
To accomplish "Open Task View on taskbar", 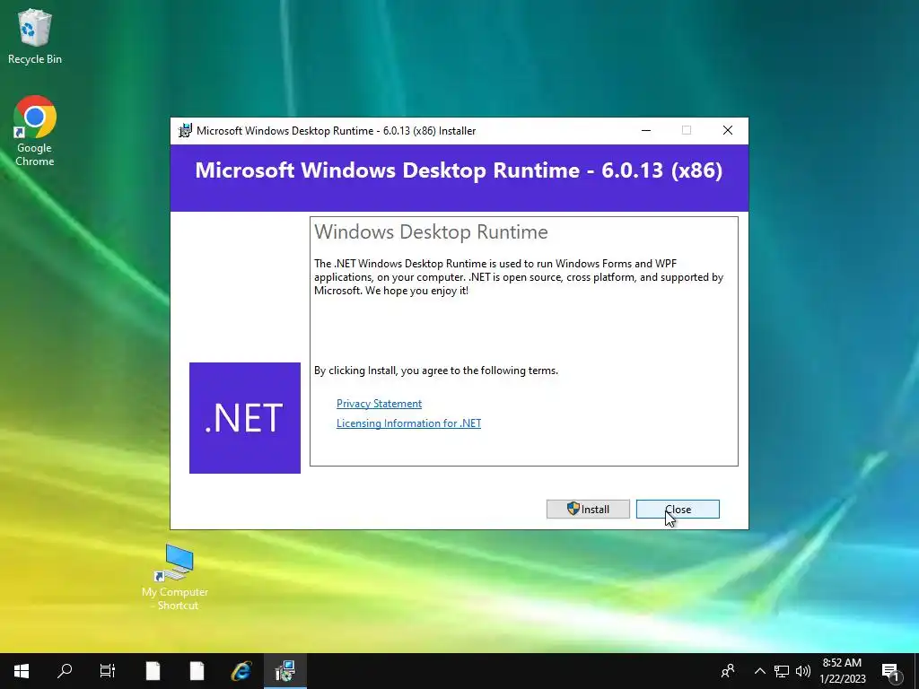I will tap(108, 671).
